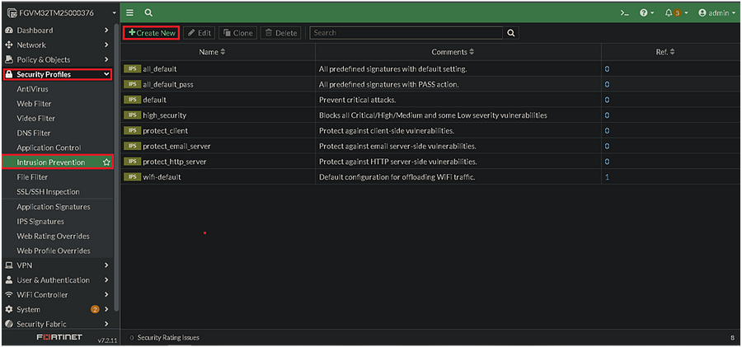Click the Edit button
Viewport: 742px width, 347px height.
[x=199, y=33]
